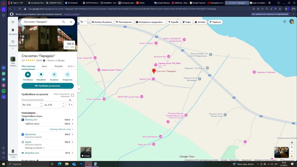Zoom in with the map plus button
297x167 pixels.
point(292,147)
